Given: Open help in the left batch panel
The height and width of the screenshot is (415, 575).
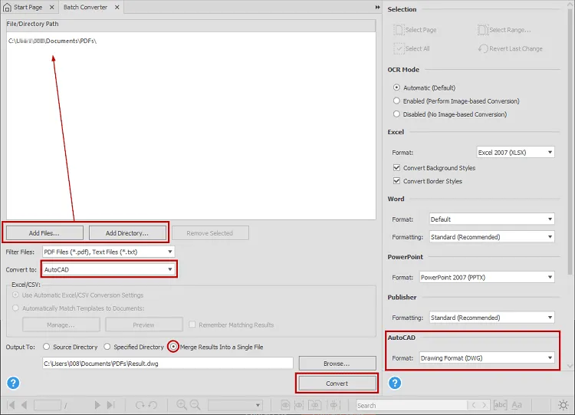Looking at the screenshot, I should (x=13, y=383).
